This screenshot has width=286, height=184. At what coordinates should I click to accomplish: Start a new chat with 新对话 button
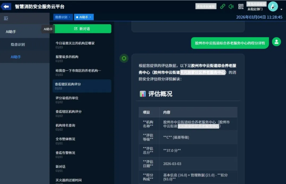pos(82,29)
